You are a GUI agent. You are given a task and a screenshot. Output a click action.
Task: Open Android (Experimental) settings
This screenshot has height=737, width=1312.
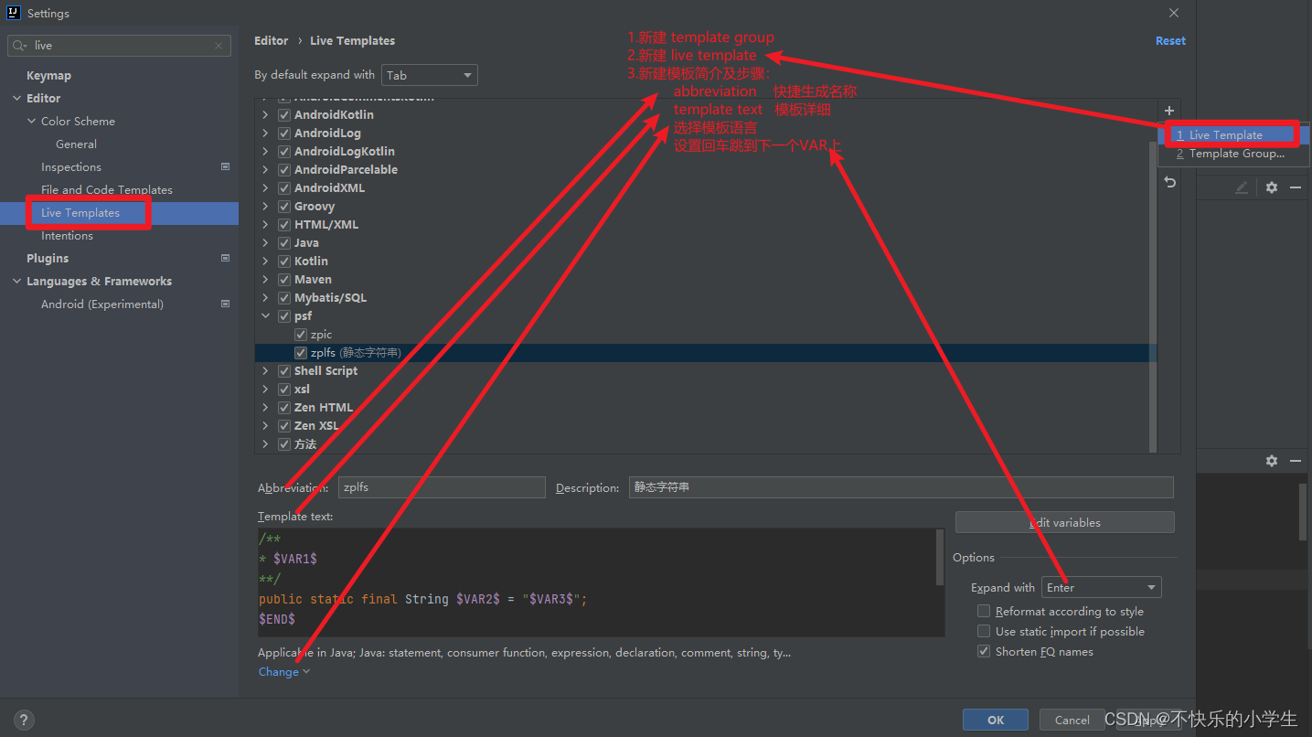tap(102, 304)
